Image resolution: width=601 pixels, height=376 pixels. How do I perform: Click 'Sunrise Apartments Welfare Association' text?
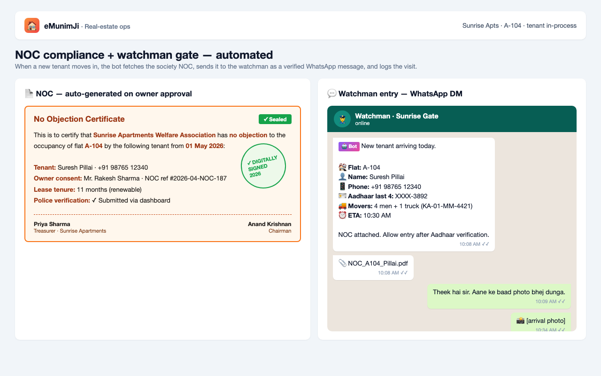point(154,135)
